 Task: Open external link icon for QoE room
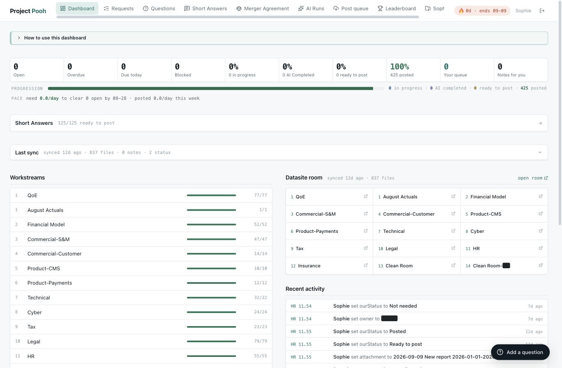[x=365, y=196]
